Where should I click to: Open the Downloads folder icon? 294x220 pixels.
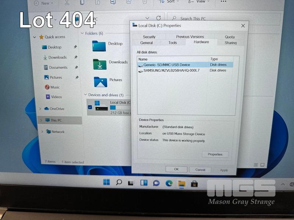pos(100,64)
